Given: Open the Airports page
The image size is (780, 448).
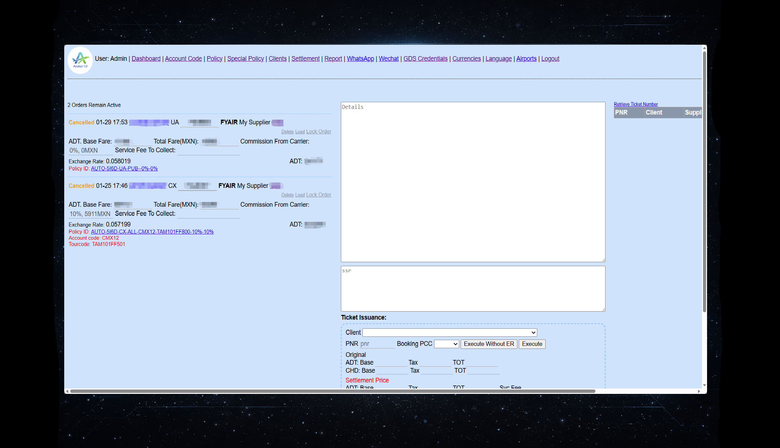Looking at the screenshot, I should click(526, 58).
